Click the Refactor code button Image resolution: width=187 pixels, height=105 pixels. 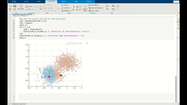point(65,11)
